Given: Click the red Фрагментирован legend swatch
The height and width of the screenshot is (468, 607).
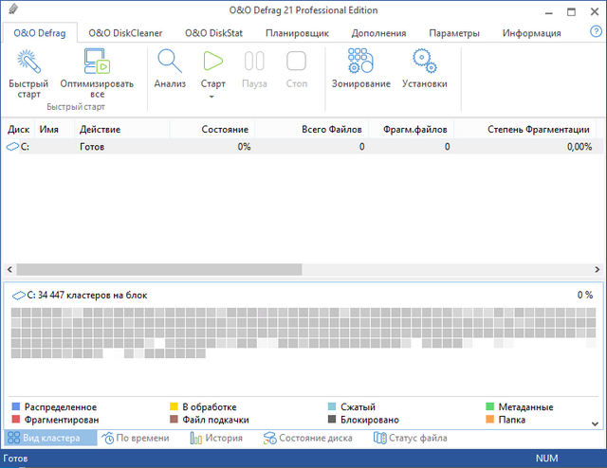Looking at the screenshot, I should [15, 420].
